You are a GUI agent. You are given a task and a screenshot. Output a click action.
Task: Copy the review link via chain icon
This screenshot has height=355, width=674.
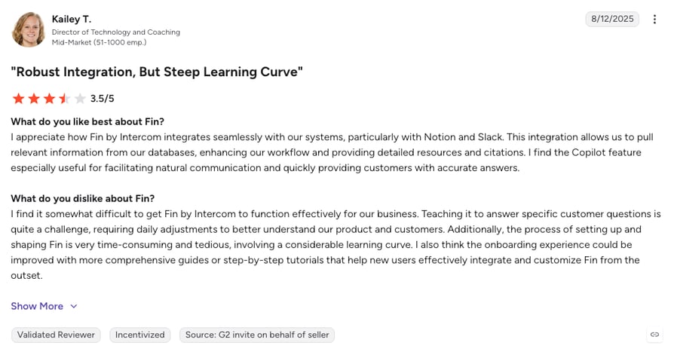(x=654, y=335)
